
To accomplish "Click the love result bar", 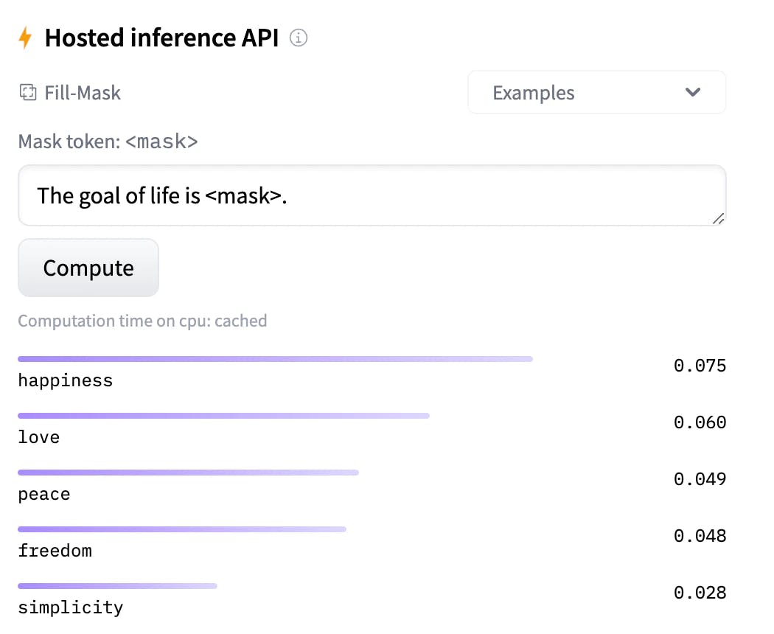I will pyautogui.click(x=223, y=416).
